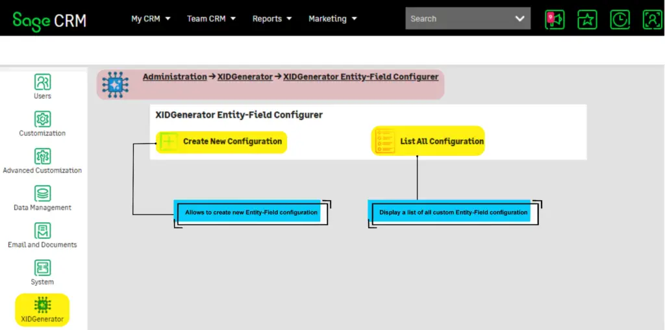Click the List All Configuration button
Viewport: 665px width, 330px height.
pos(429,141)
